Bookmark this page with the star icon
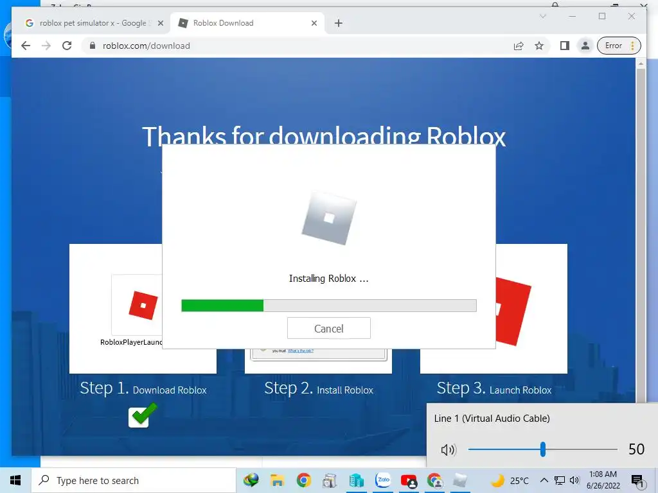 point(539,46)
